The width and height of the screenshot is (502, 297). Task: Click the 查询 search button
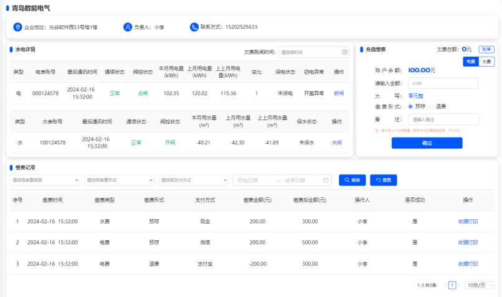tap(352, 180)
